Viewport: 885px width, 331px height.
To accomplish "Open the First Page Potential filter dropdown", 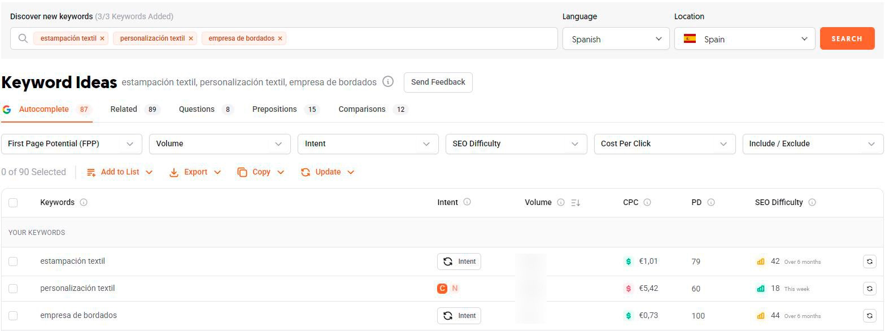I will point(72,144).
